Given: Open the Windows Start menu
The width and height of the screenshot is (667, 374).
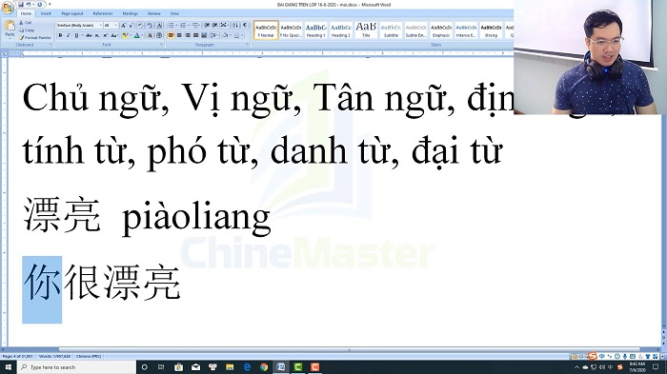Looking at the screenshot, I should point(8,367).
